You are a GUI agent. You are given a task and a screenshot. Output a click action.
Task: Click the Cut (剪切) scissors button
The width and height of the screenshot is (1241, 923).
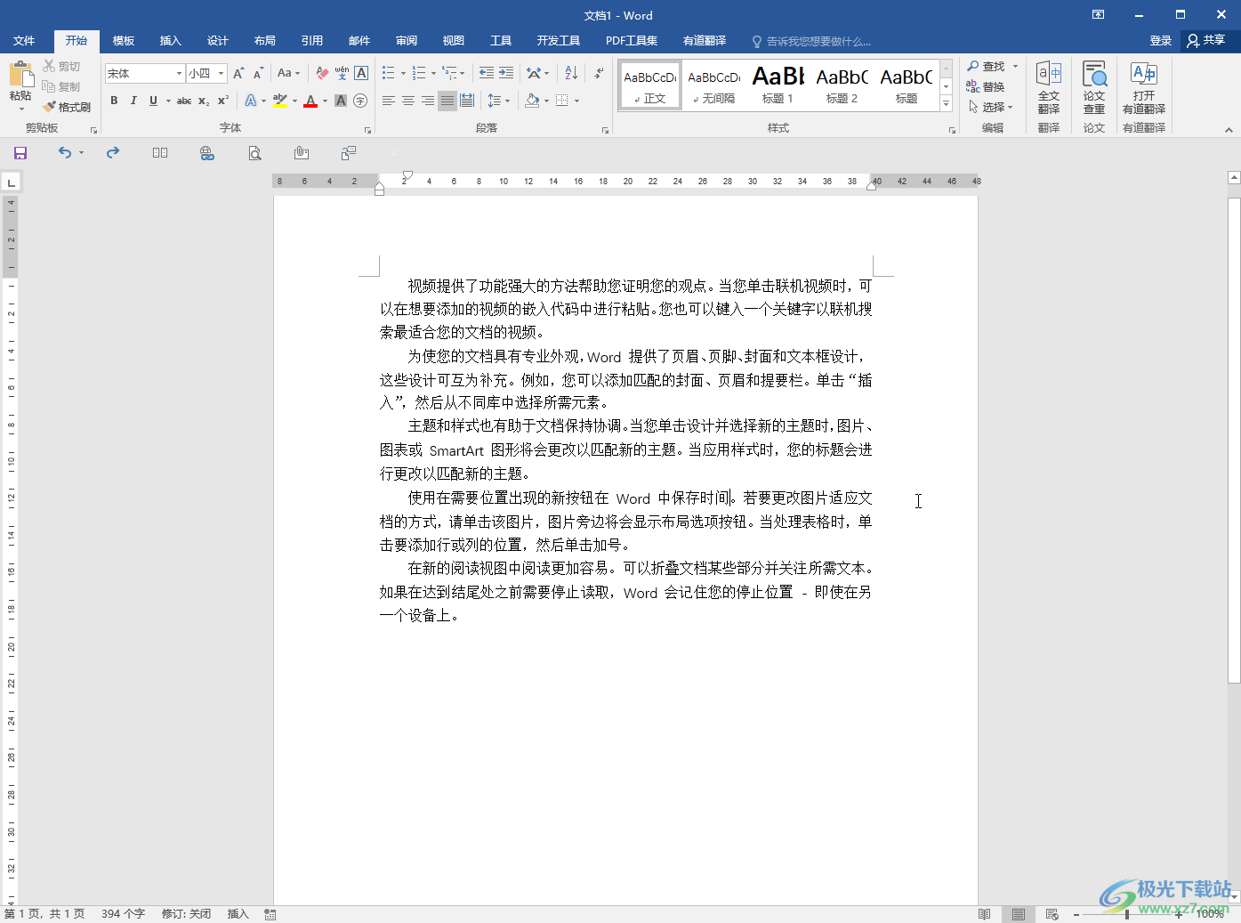61,67
